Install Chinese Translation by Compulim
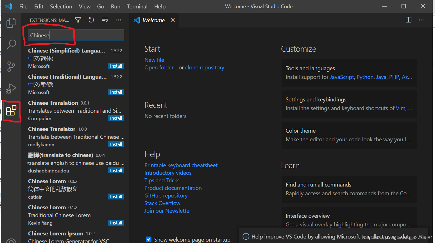435x243 pixels. coord(116,118)
